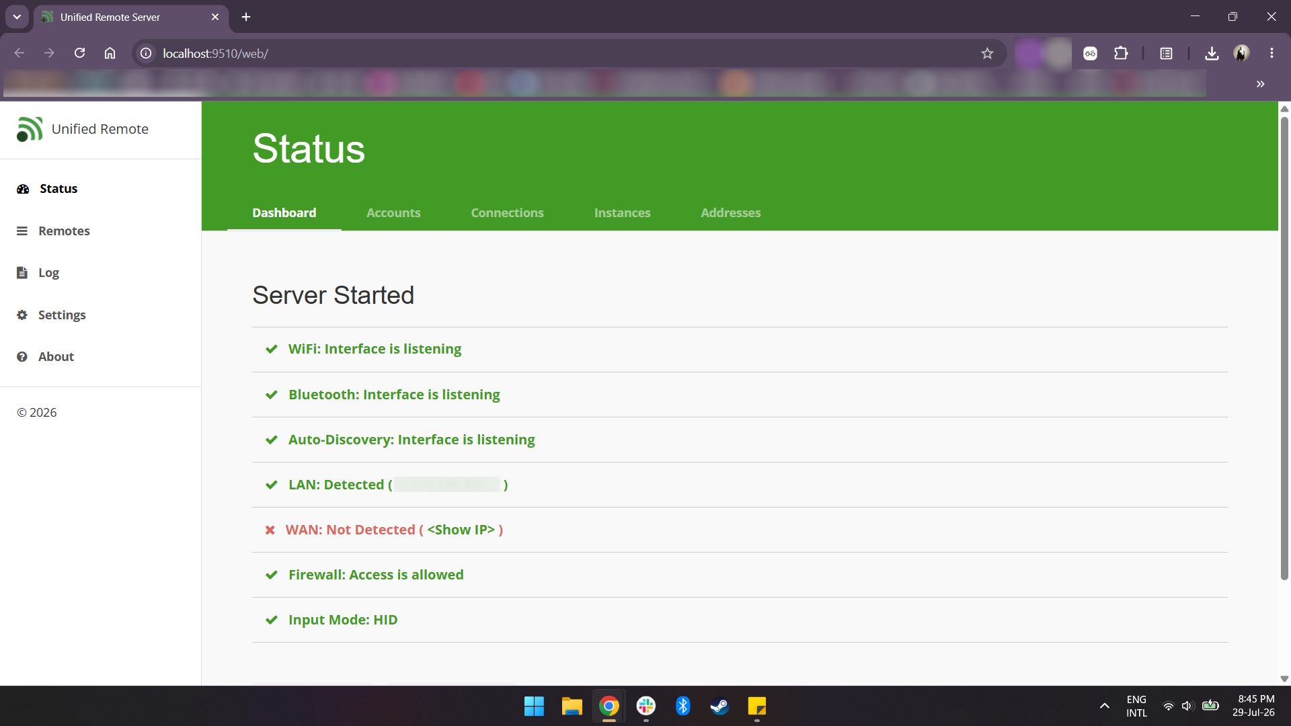
Task: Expand the tab search dropdown
Action: (x=17, y=17)
